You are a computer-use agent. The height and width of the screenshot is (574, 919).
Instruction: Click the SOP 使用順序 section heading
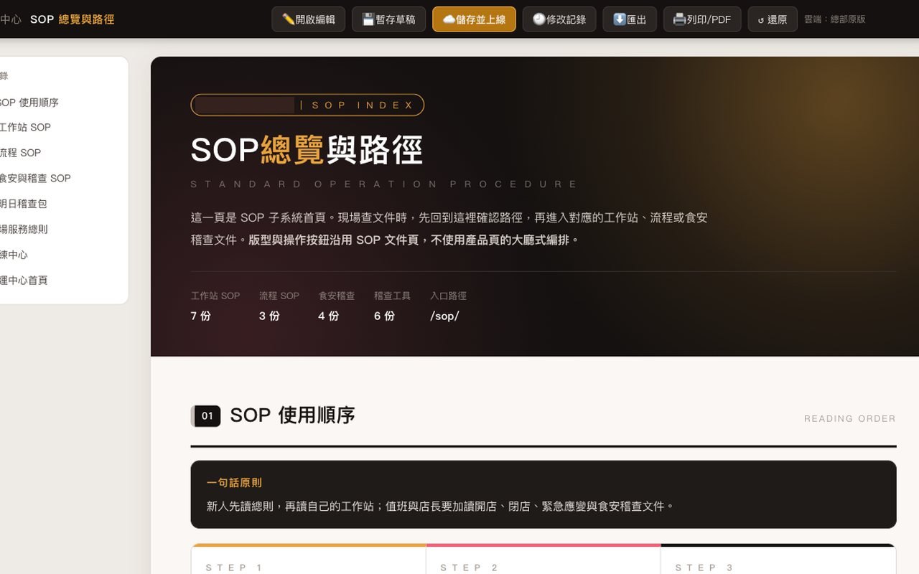[x=292, y=415]
